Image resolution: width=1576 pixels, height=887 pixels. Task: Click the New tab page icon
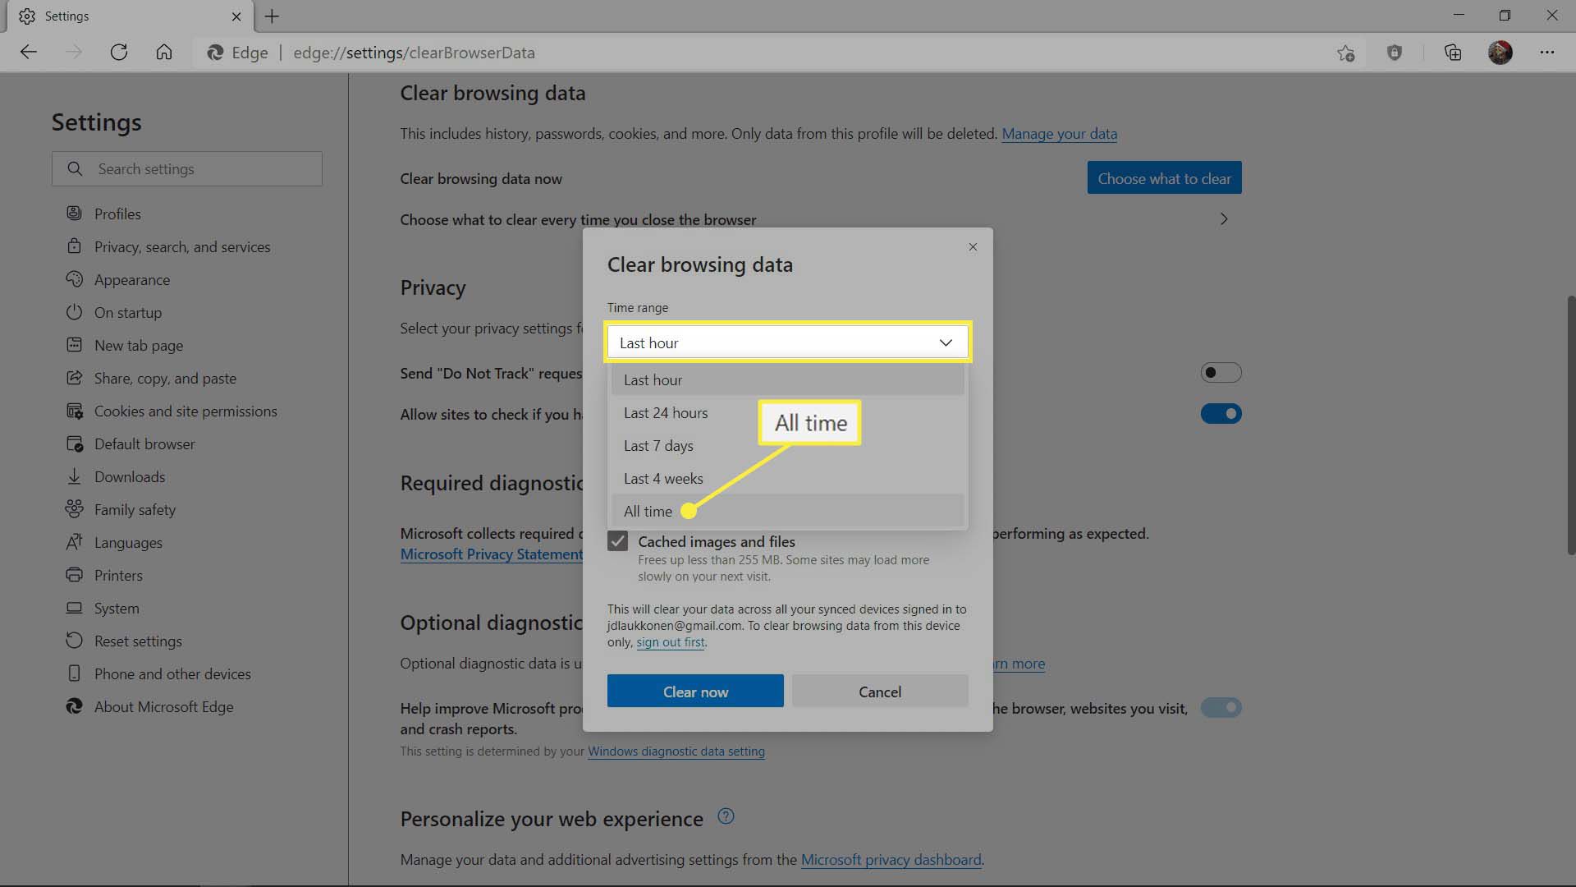[x=75, y=345]
